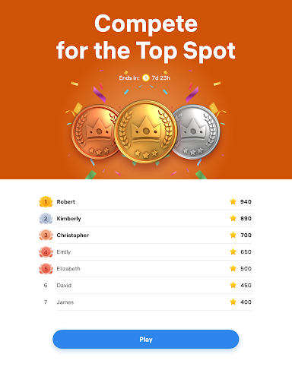Click the star icon beside 940

click(233, 201)
